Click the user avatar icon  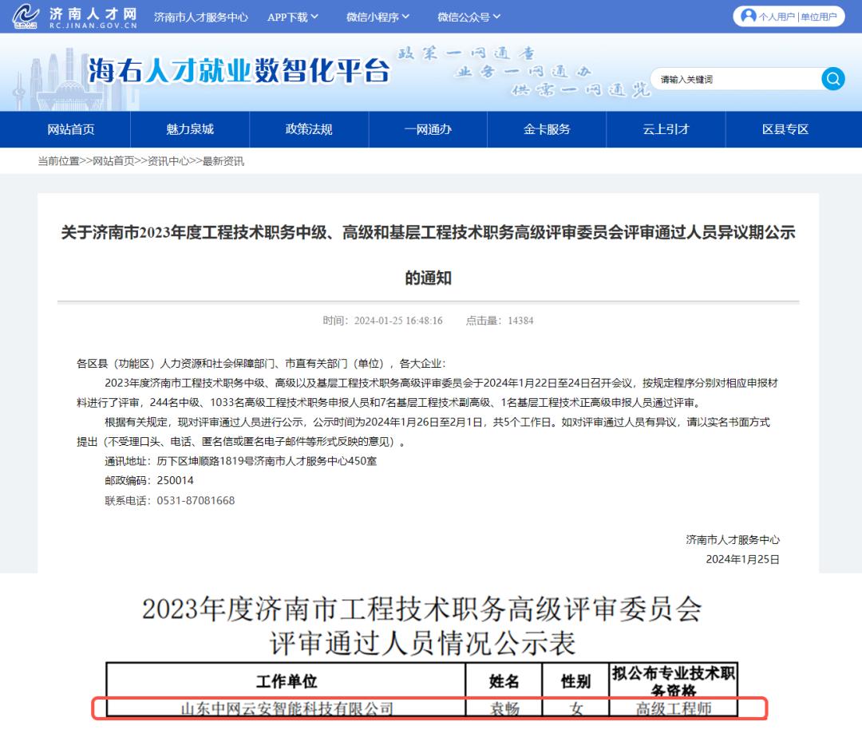(748, 16)
